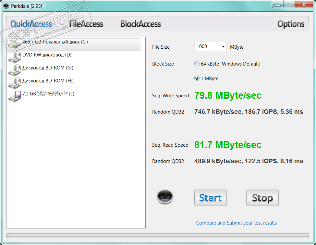This screenshot has width=316, height=245.
Task: Switch to the QuickAccess tab
Action: pos(31,24)
